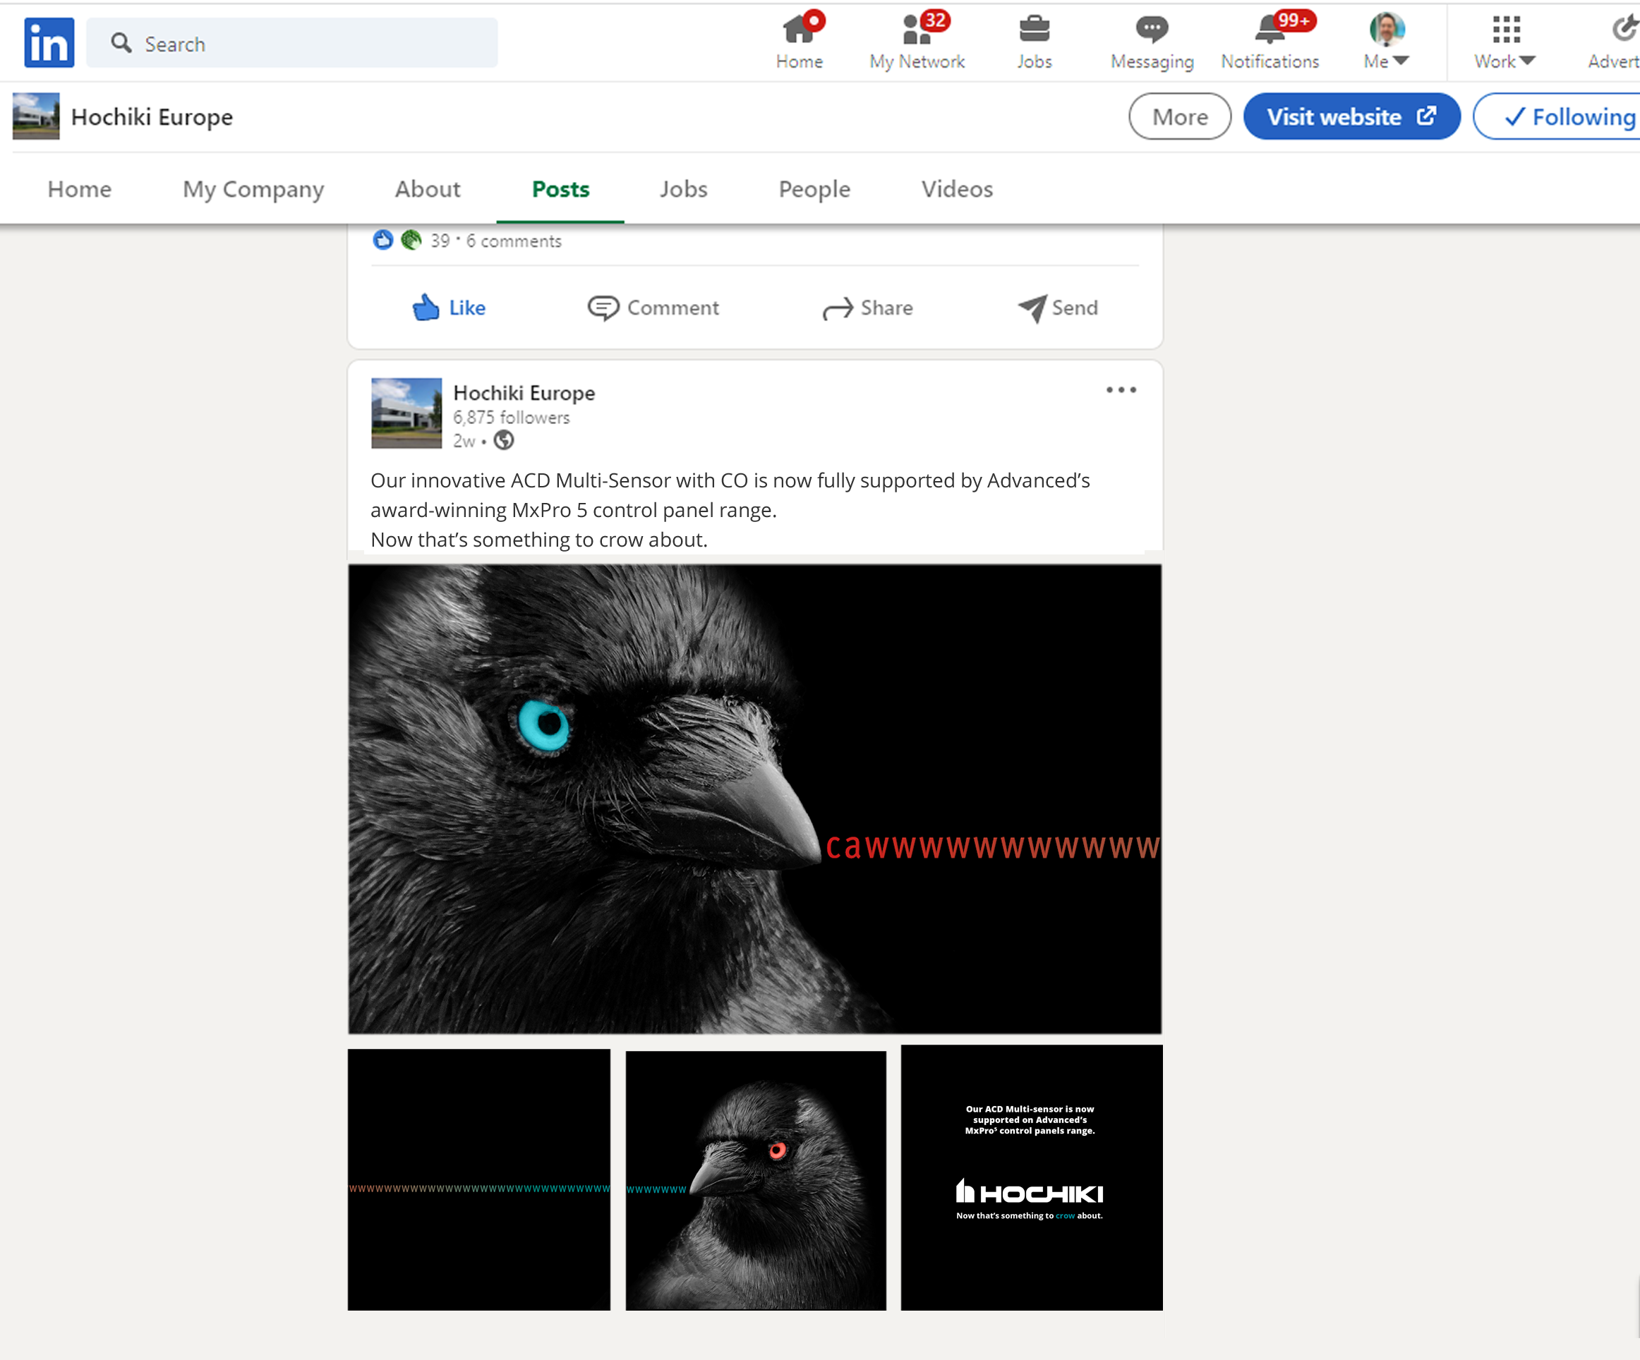Click the celebrate reaction emoji icon

(411, 240)
